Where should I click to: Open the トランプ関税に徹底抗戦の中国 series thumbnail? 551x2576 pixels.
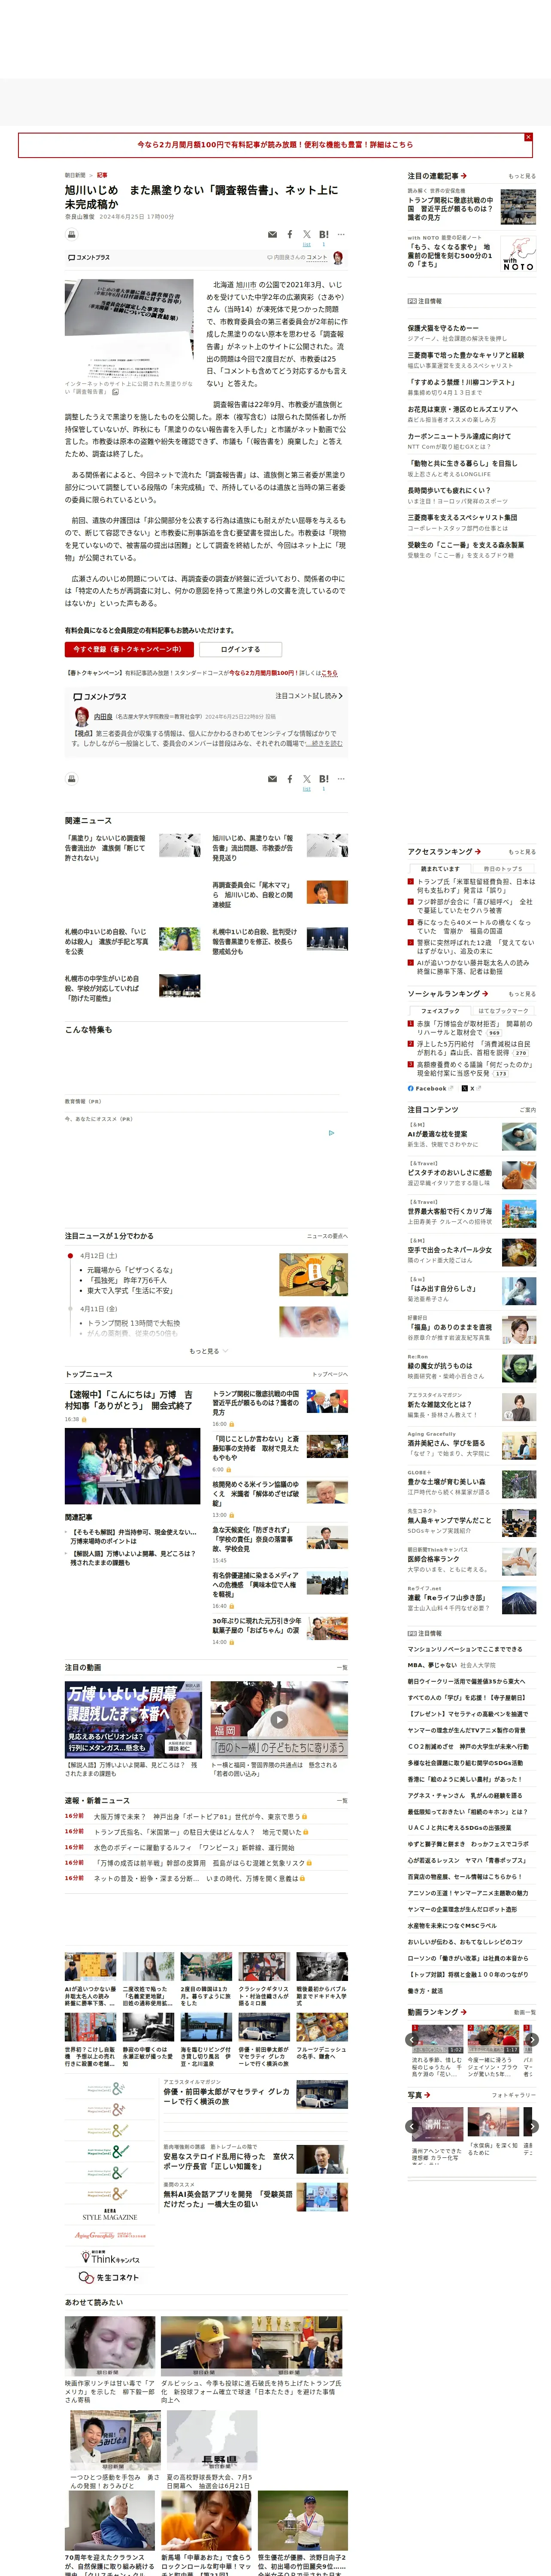pos(518,207)
